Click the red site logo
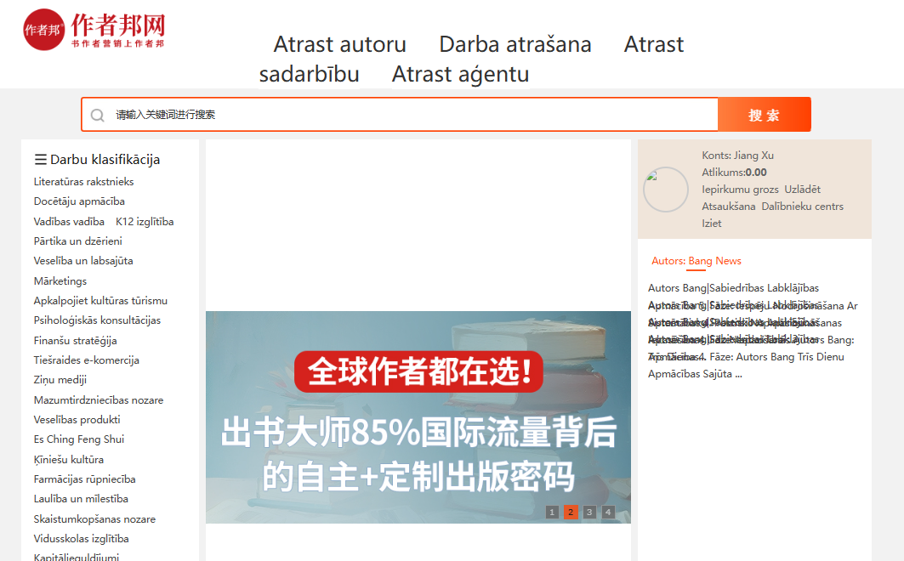This screenshot has height=561, width=904. click(94, 30)
